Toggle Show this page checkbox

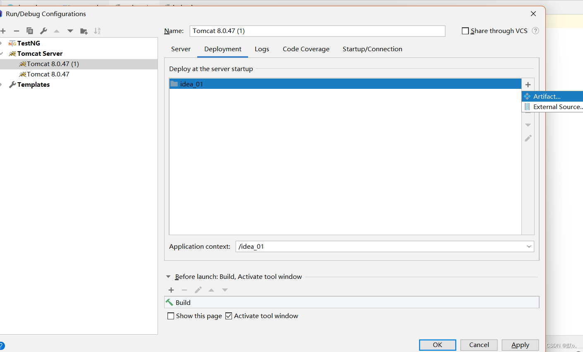[x=171, y=316]
